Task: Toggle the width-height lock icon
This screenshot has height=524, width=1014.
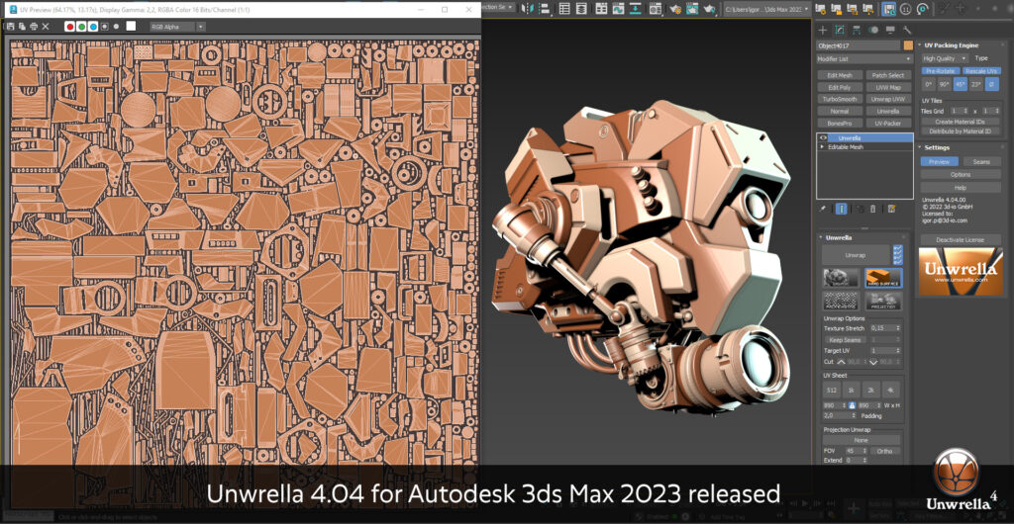Action: click(x=852, y=406)
